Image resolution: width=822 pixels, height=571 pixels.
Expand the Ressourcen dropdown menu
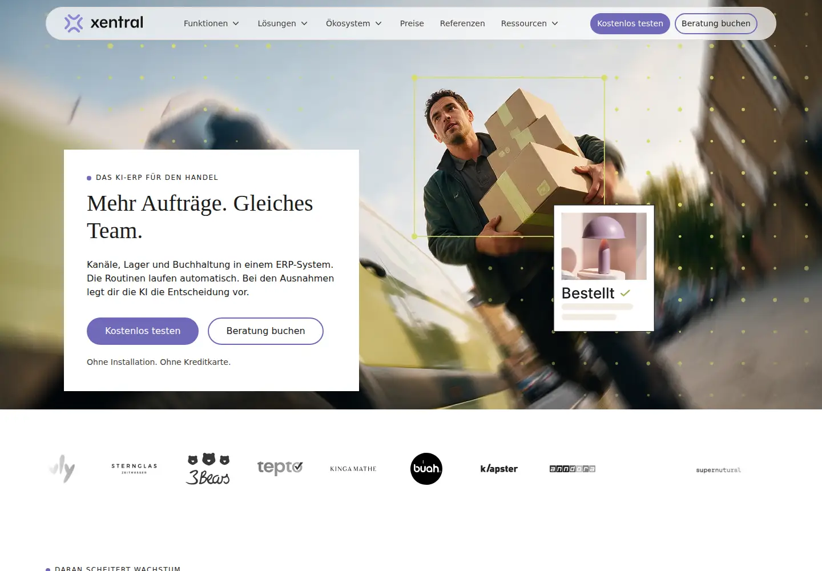pyautogui.click(x=530, y=23)
